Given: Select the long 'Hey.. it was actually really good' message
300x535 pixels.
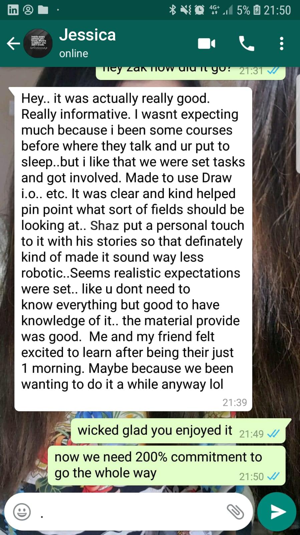Looking at the screenshot, I should pyautogui.click(x=133, y=249).
